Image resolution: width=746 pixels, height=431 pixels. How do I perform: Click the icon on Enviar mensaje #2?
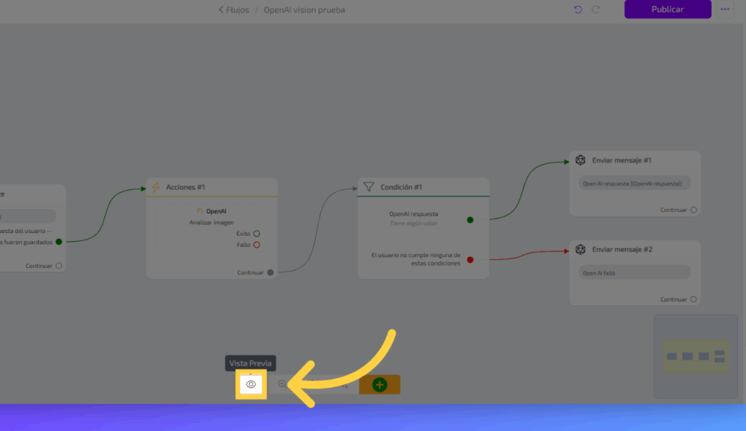point(581,250)
